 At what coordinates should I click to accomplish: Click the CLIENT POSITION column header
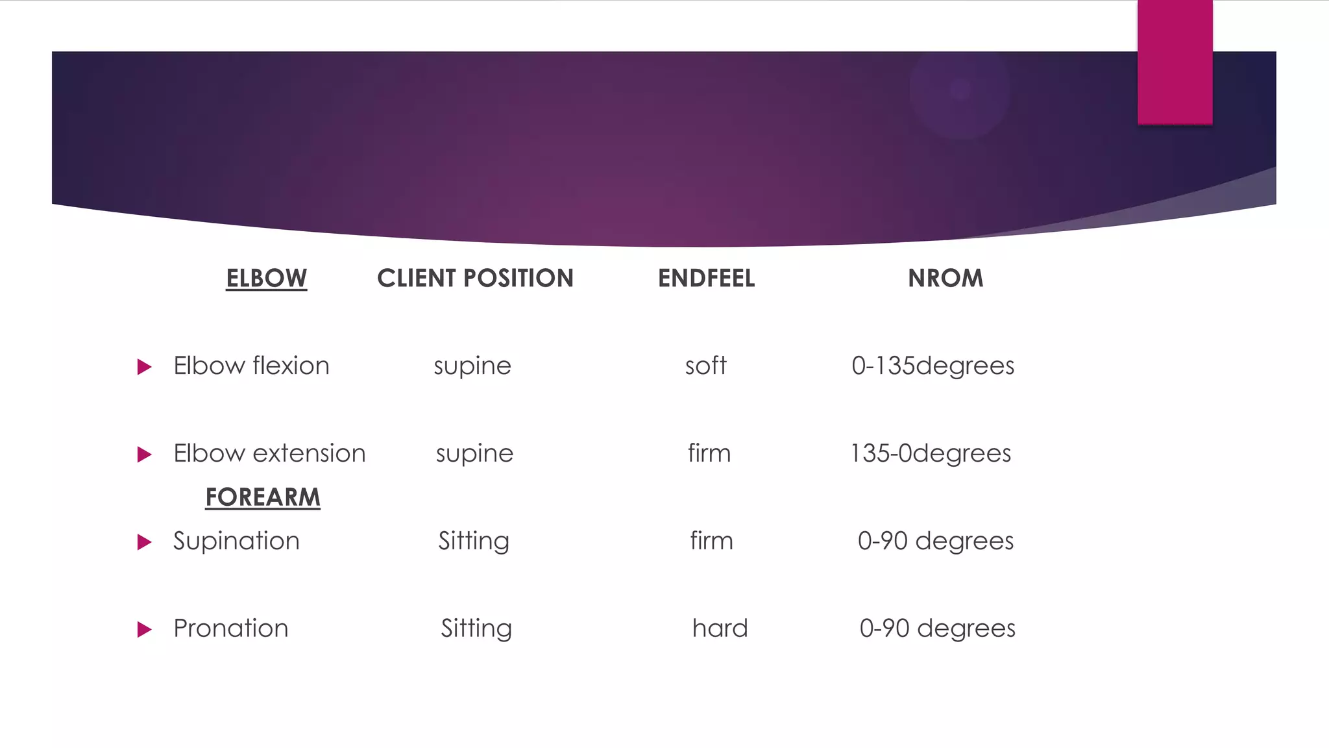pyautogui.click(x=475, y=279)
